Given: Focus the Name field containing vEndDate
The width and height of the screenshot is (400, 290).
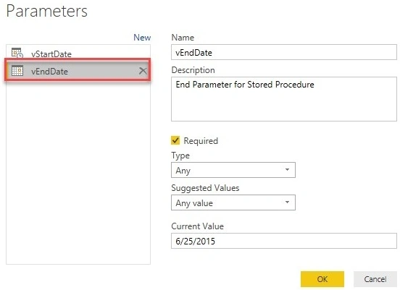Looking at the screenshot, I should (284, 52).
